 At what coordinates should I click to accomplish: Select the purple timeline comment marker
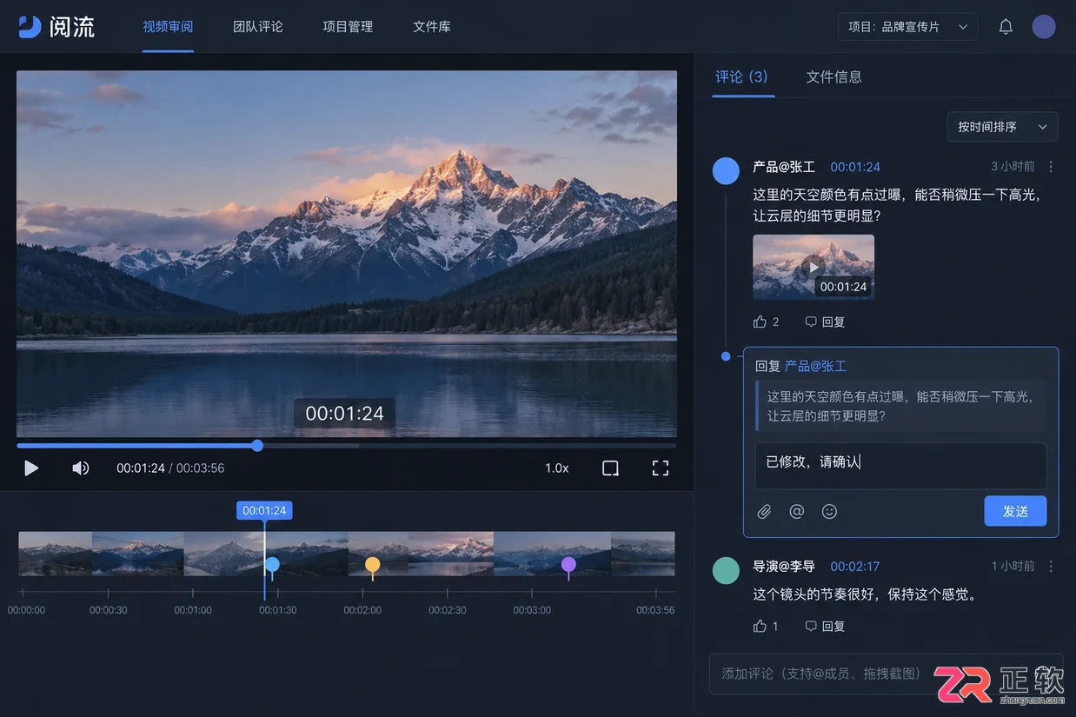click(x=568, y=566)
